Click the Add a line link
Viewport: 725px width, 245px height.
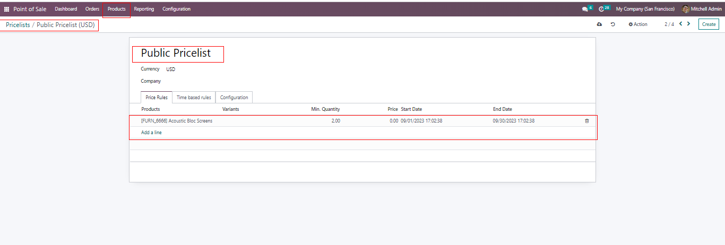point(151,133)
